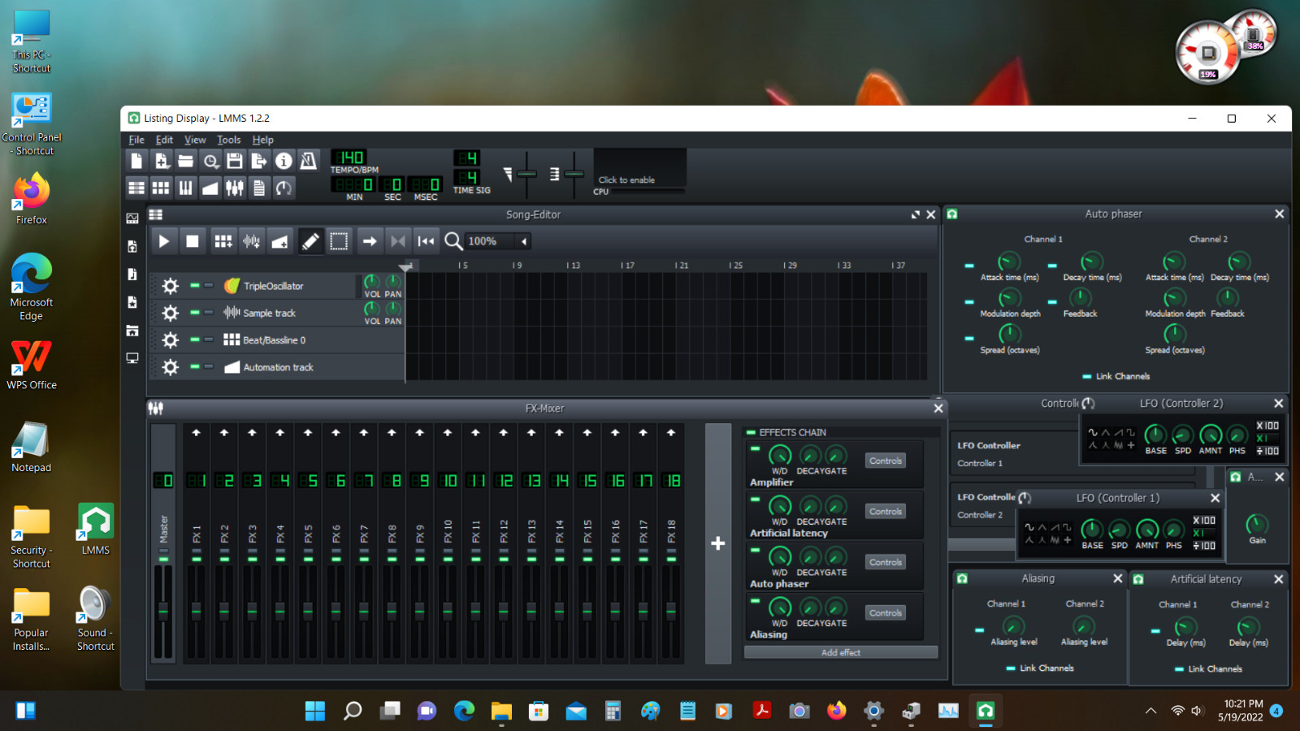The width and height of the screenshot is (1300, 731).
Task: Add a new FX channel with plus button
Action: [x=718, y=543]
